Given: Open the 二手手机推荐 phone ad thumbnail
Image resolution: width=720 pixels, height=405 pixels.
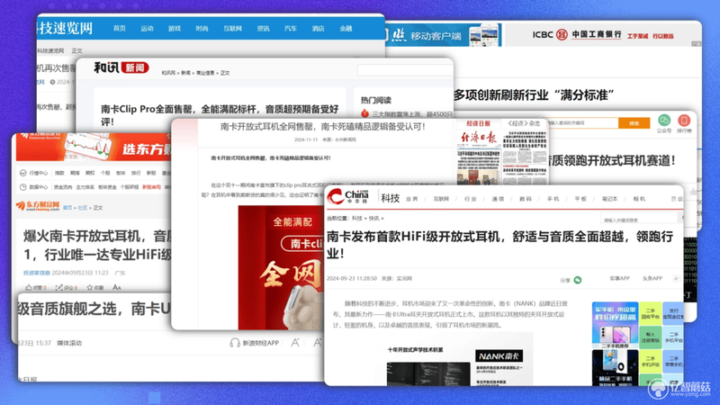Looking at the screenshot, I should tap(615, 325).
